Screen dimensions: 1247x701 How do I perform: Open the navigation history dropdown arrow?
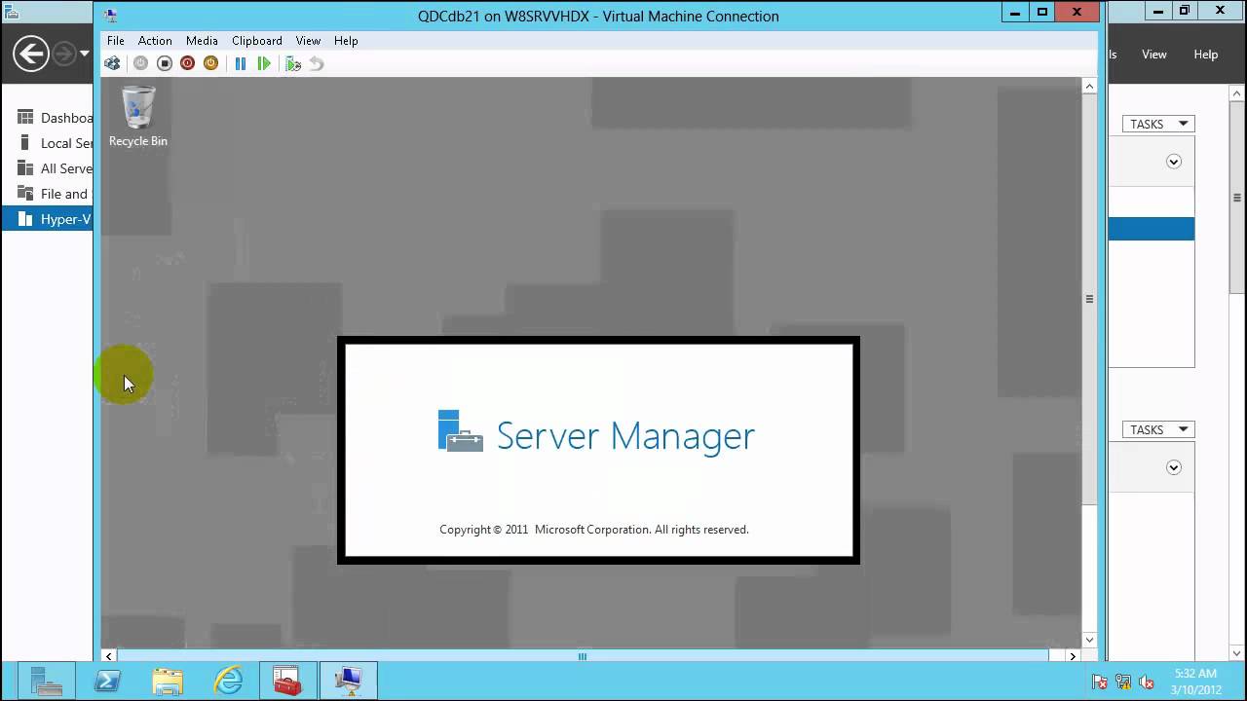click(85, 54)
